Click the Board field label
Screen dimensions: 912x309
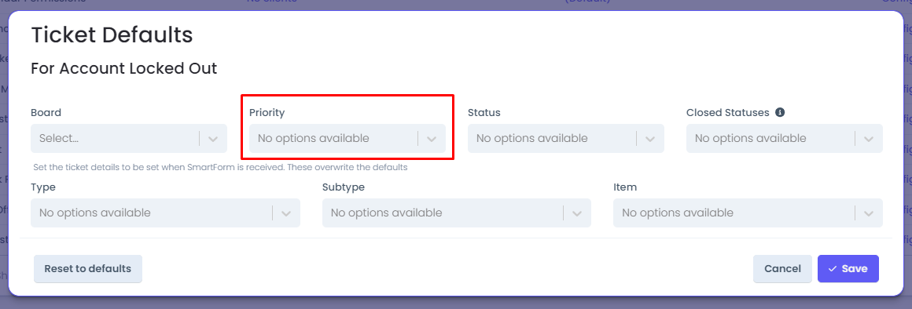[x=46, y=112]
